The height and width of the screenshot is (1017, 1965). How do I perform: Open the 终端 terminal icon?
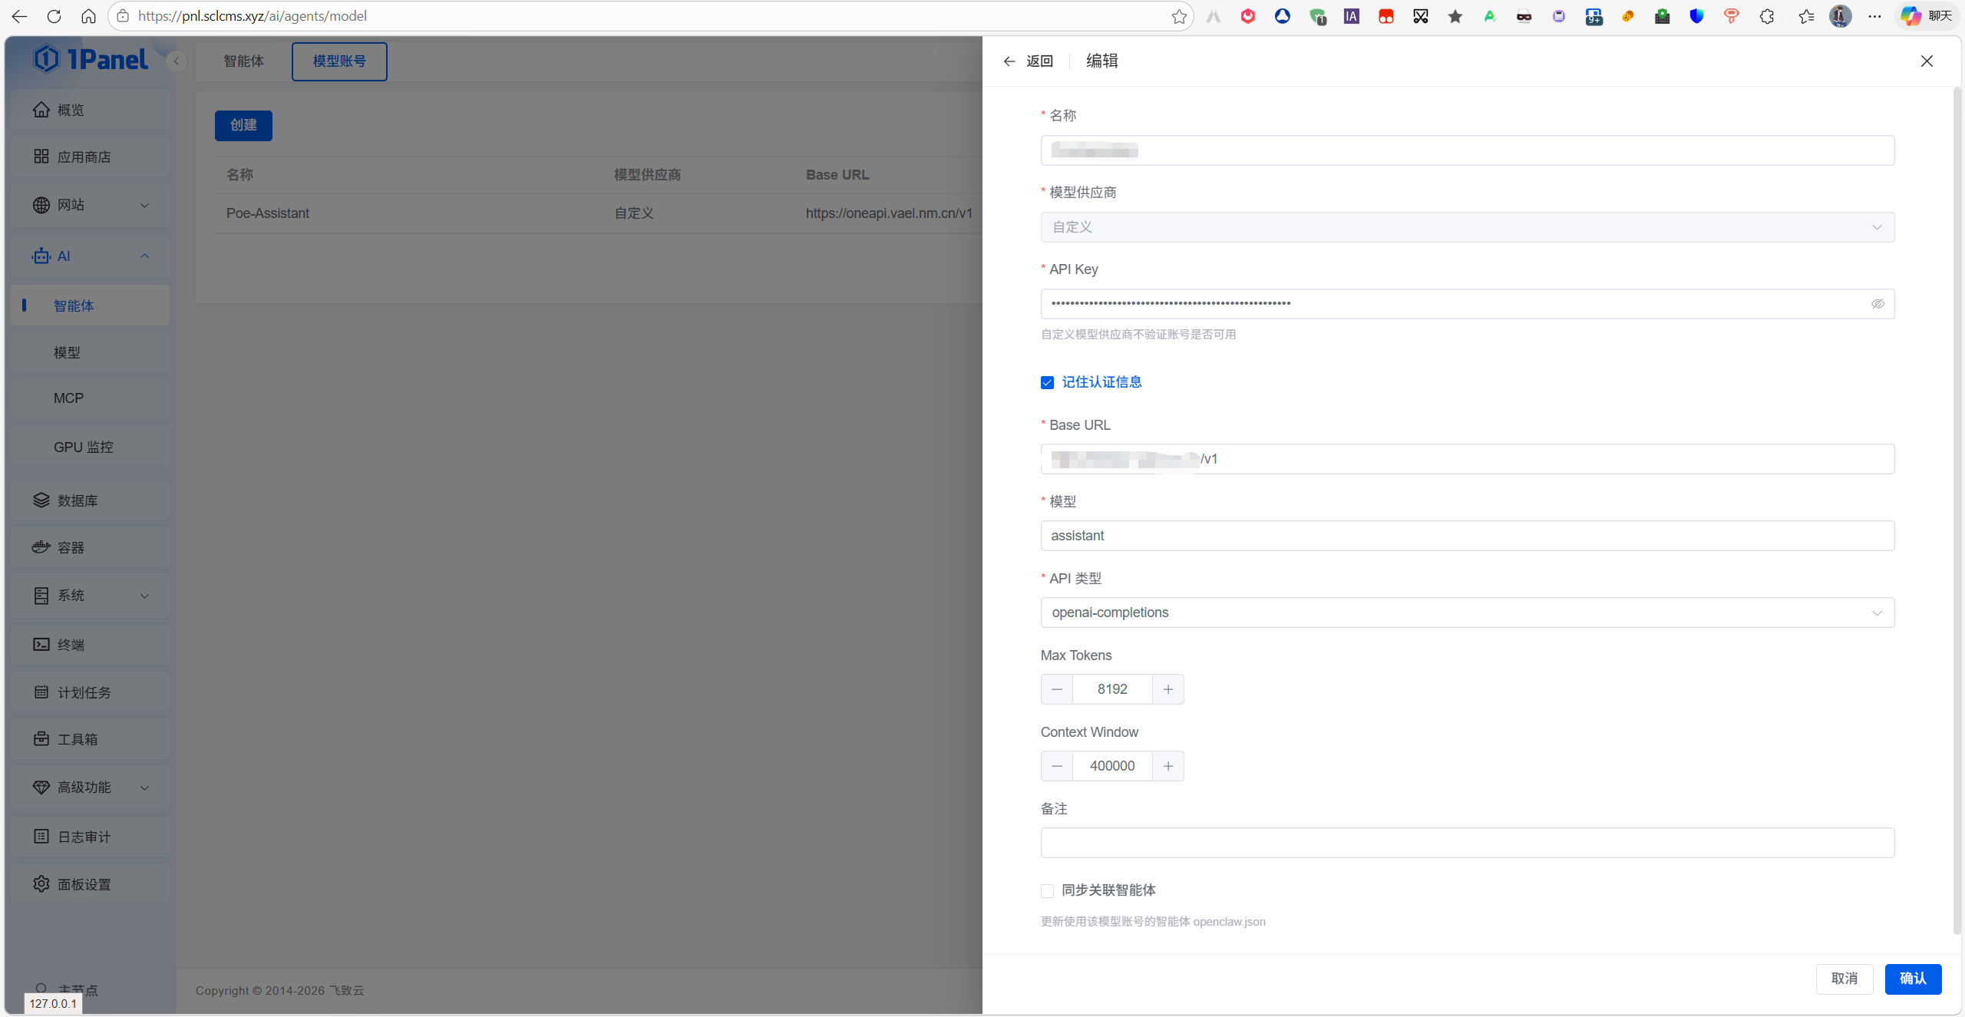[41, 645]
